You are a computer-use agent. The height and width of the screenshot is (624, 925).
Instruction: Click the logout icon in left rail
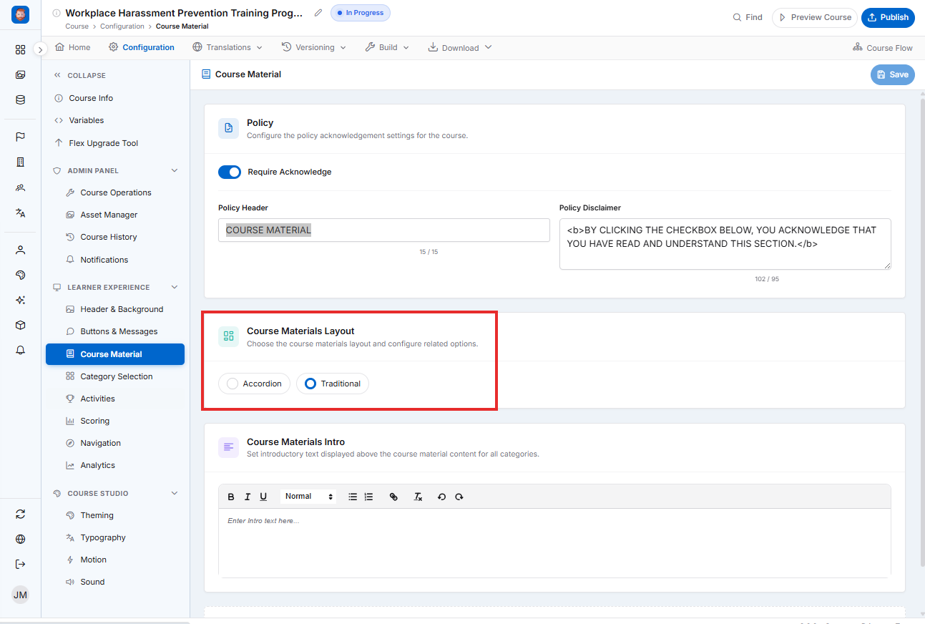tap(20, 564)
